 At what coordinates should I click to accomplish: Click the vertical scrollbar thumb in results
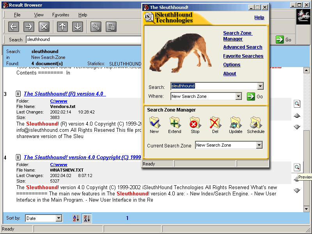pyautogui.click(x=306, y=168)
